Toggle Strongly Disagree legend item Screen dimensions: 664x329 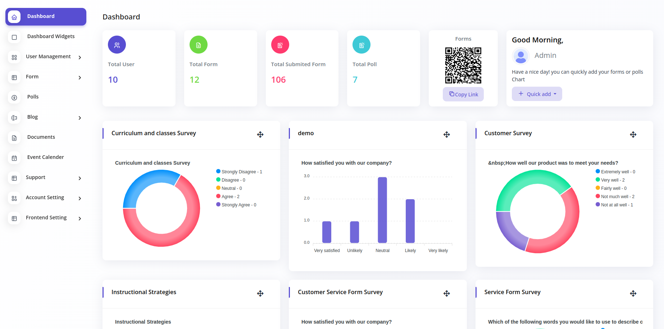coord(239,172)
